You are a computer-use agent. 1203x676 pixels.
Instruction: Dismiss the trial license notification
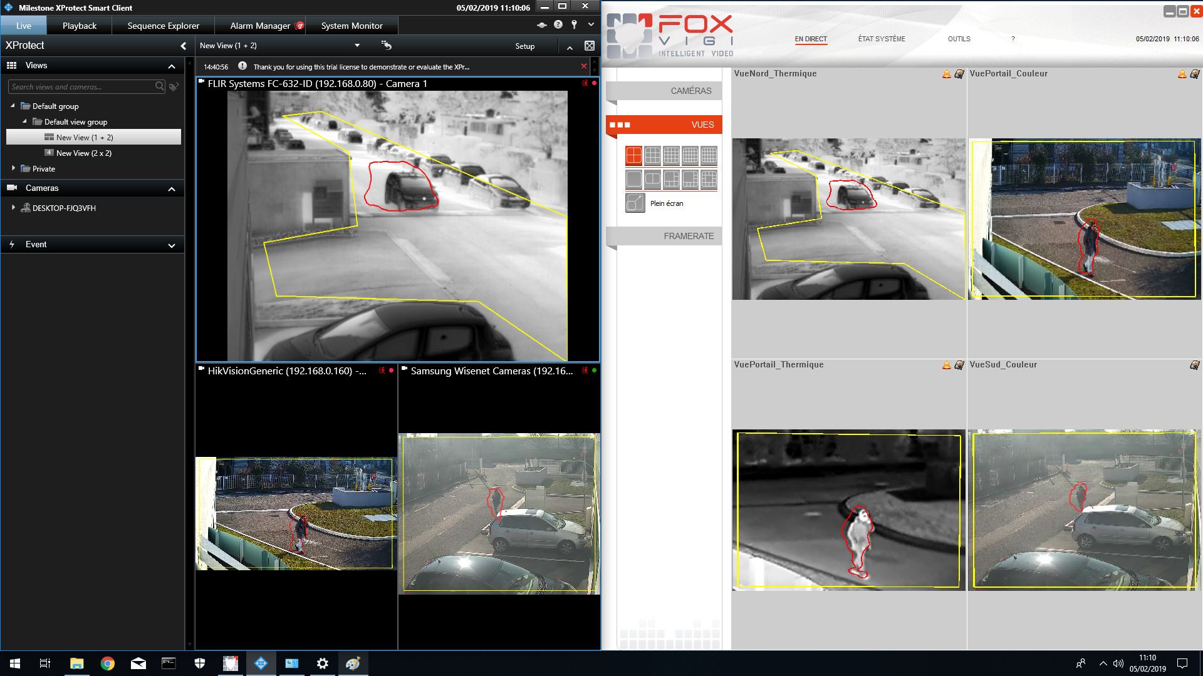[584, 66]
